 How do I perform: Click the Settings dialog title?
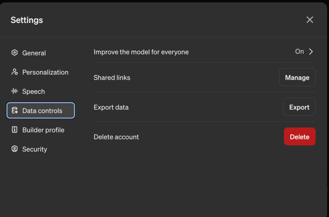(27, 20)
